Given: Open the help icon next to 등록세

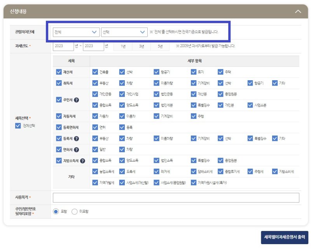Looking at the screenshot, I should click(76, 139).
